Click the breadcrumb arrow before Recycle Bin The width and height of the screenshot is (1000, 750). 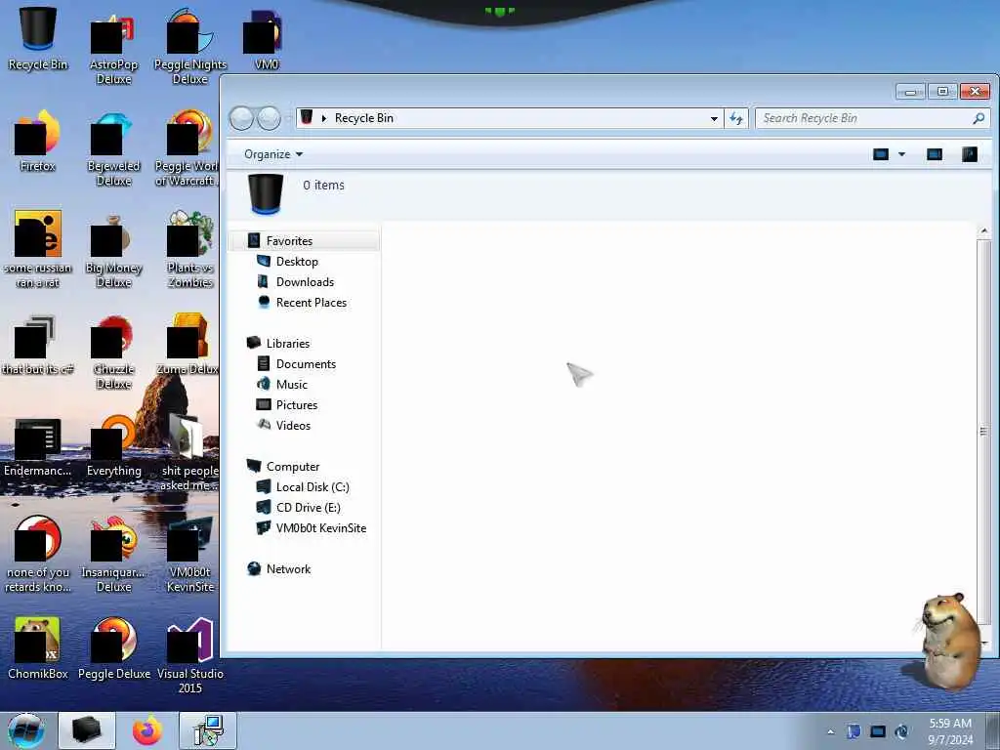coord(324,118)
